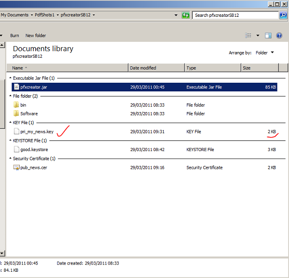
Task: Click the 3 KB size of good.keystore
Action: click(272, 150)
